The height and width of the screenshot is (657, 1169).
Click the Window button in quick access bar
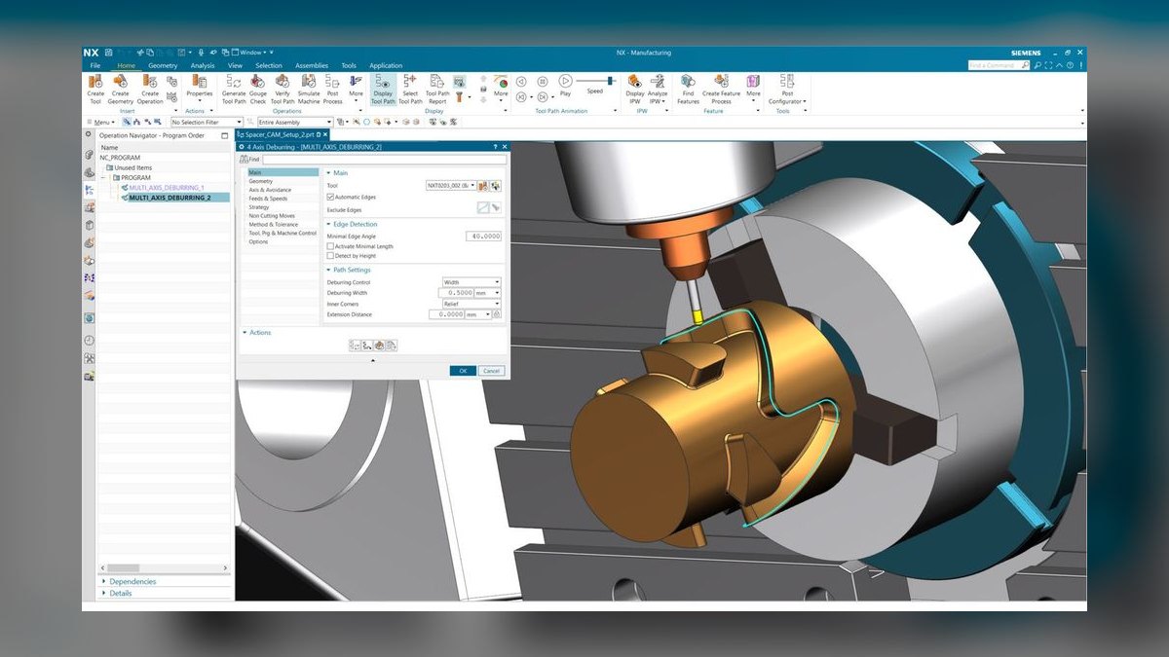pos(252,53)
